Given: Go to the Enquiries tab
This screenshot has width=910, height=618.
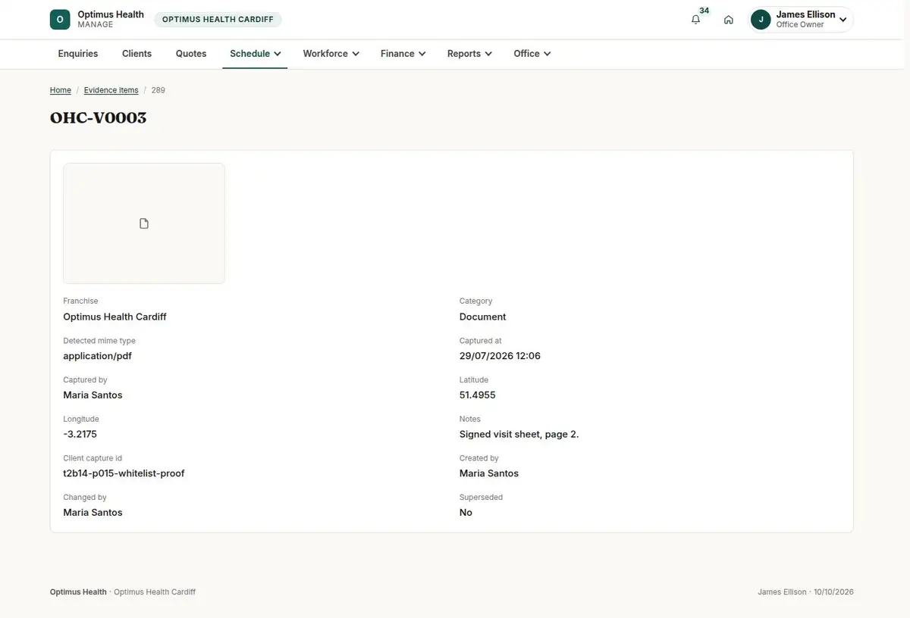Looking at the screenshot, I should pos(78,54).
